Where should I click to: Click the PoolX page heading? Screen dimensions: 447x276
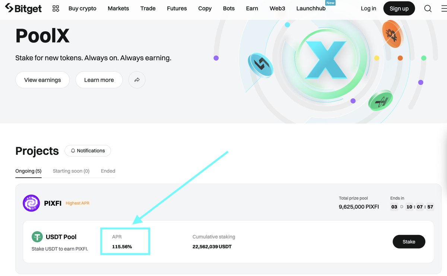tap(42, 36)
